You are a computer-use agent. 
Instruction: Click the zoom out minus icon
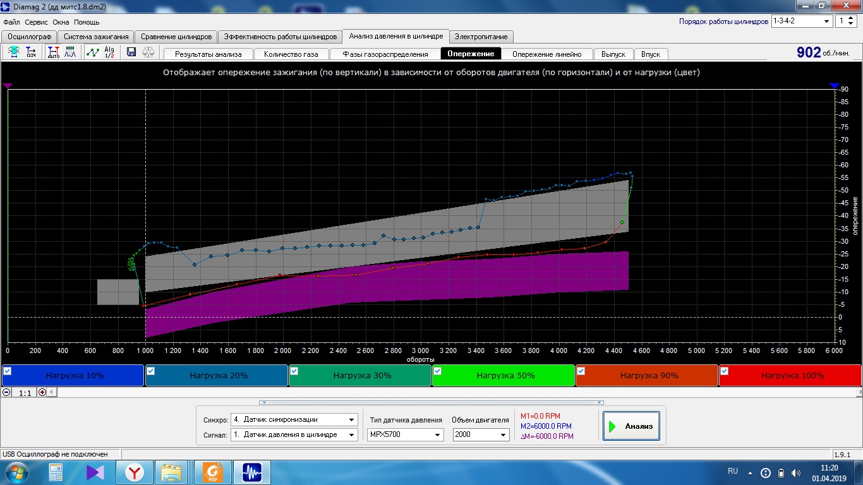(6, 392)
